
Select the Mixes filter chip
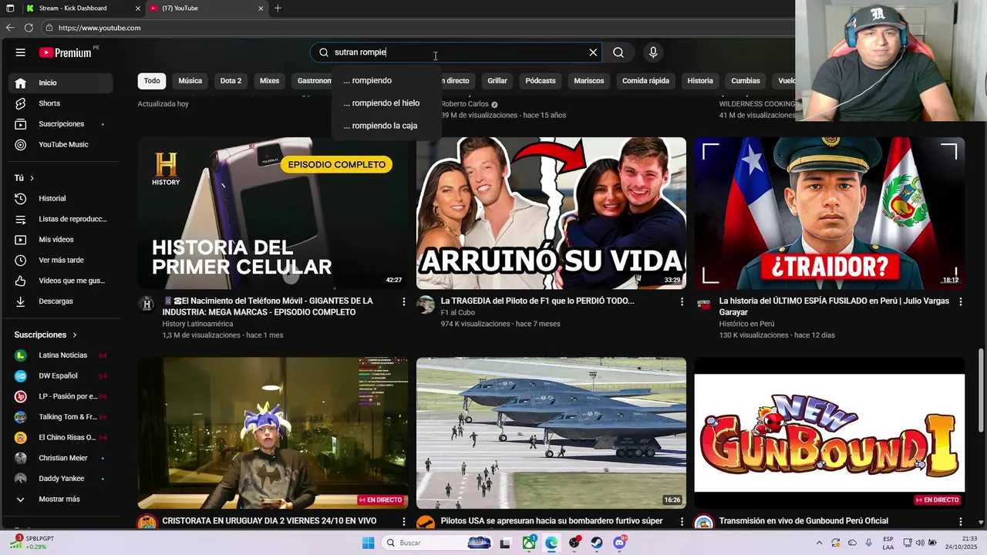(x=269, y=80)
